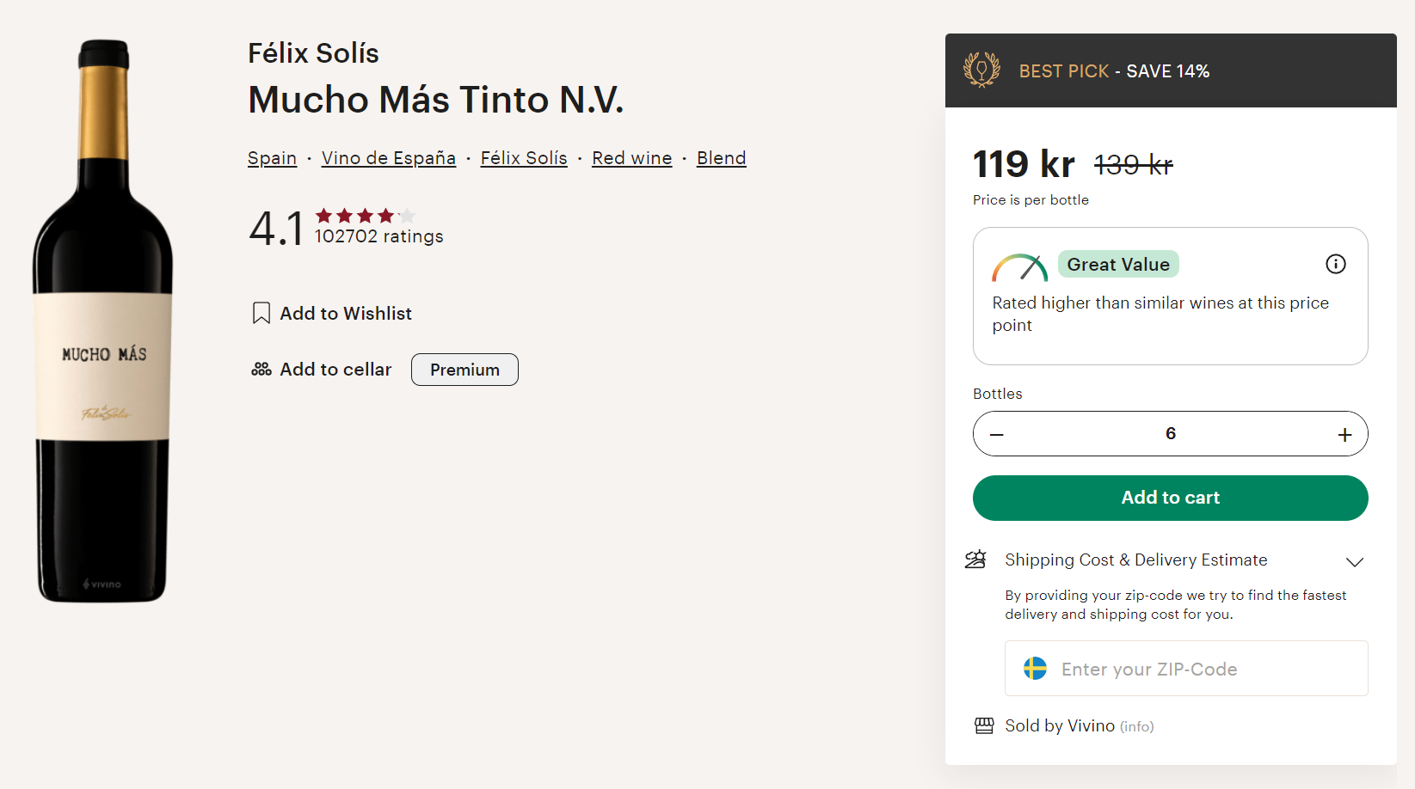1415x789 pixels.
Task: Click the Mucho Más bottle image
Action: pos(103,321)
